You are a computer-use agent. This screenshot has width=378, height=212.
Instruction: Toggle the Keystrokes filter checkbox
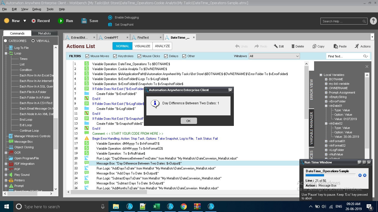[x=115, y=56]
